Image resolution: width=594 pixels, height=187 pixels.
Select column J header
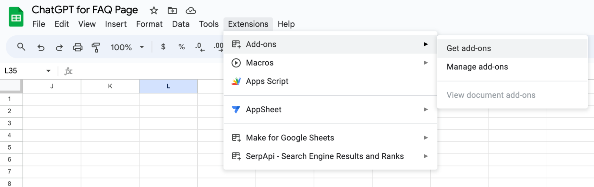click(52, 86)
